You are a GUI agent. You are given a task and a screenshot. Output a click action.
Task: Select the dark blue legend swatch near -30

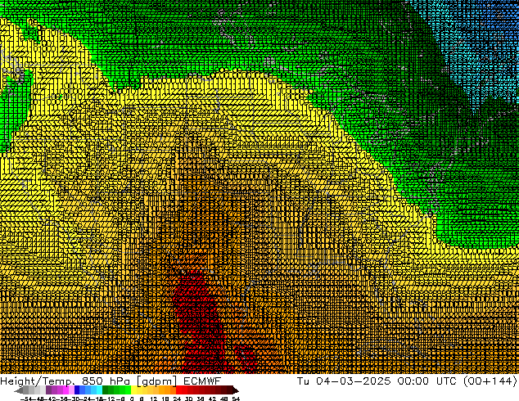[x=77, y=390]
